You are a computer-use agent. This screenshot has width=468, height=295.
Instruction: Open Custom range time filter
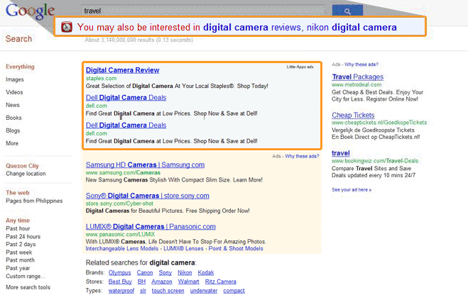click(26, 277)
